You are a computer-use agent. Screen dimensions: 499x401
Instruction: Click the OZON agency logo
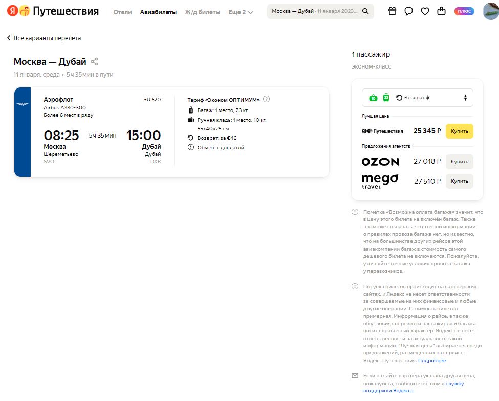click(x=380, y=162)
